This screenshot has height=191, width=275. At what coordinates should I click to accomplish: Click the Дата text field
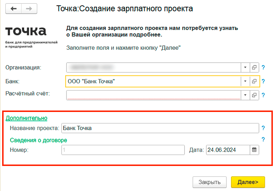click(x=227, y=150)
